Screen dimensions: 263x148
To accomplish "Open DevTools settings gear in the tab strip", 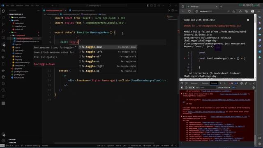I will [242, 83].
